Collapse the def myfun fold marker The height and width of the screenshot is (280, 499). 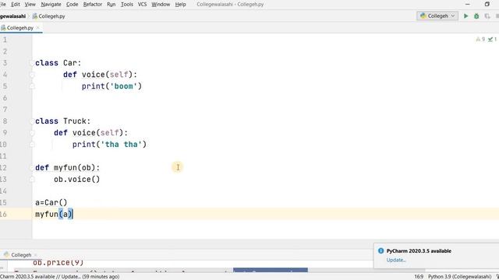click(32, 168)
